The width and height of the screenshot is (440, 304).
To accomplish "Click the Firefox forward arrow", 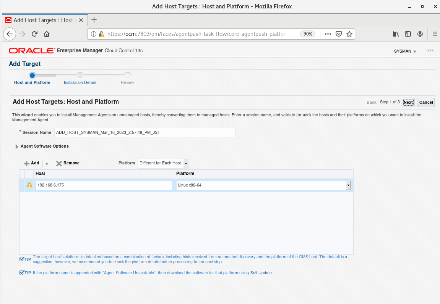I will pyautogui.click(x=22, y=34).
